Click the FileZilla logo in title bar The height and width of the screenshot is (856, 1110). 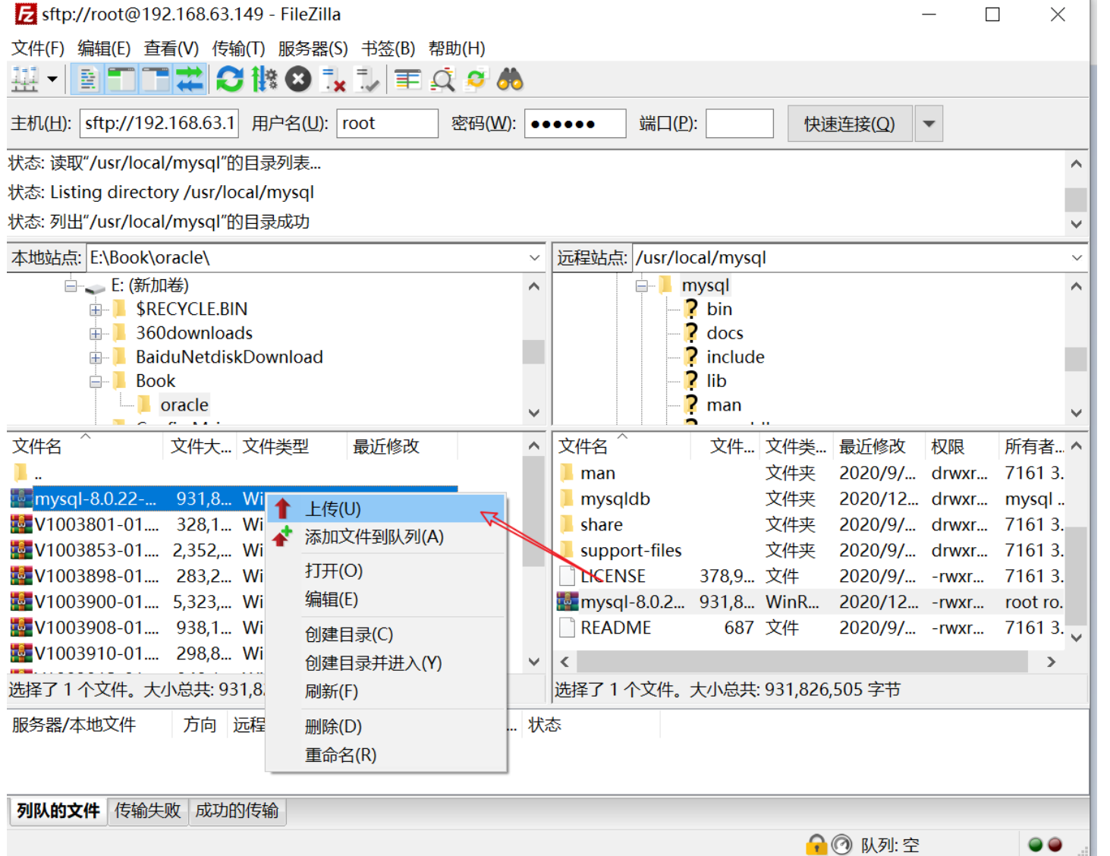25,14
